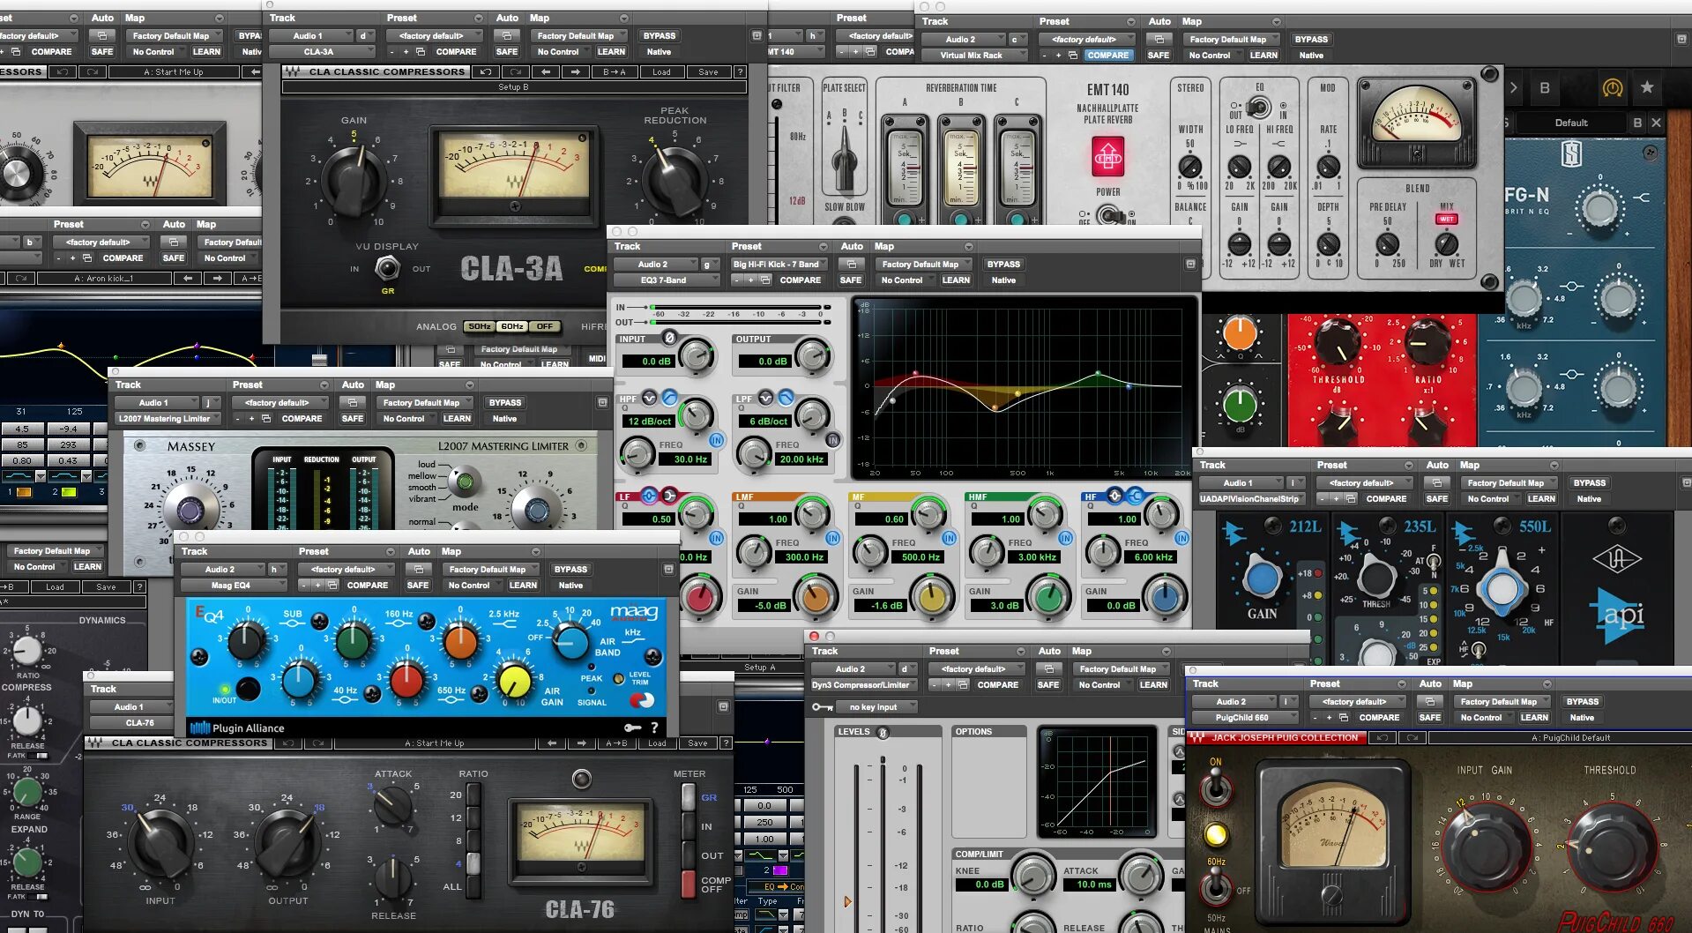The width and height of the screenshot is (1692, 933).
Task: Toggle the HF band IN button
Action: [1181, 538]
